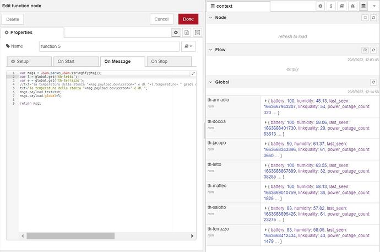This screenshot has height=252, width=380.
Task: Click th-letto key name
Action: click(x=214, y=164)
